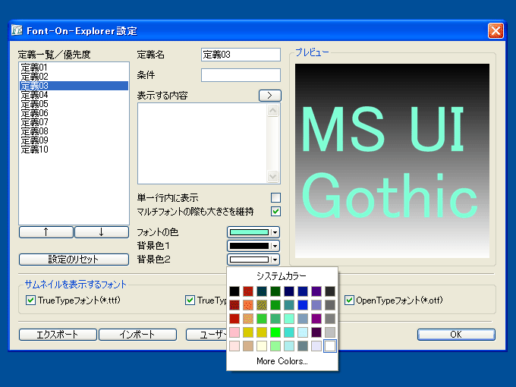Pick the turquoise swatch in the fourth row
The height and width of the screenshot is (387, 516).
point(289,332)
